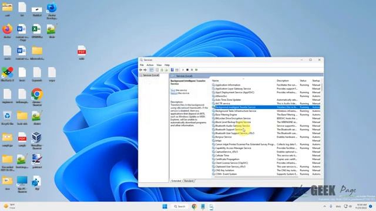Screen dimensions: 376x211
Task: Select the PDF file in the desktop middle
Action: 82,53
